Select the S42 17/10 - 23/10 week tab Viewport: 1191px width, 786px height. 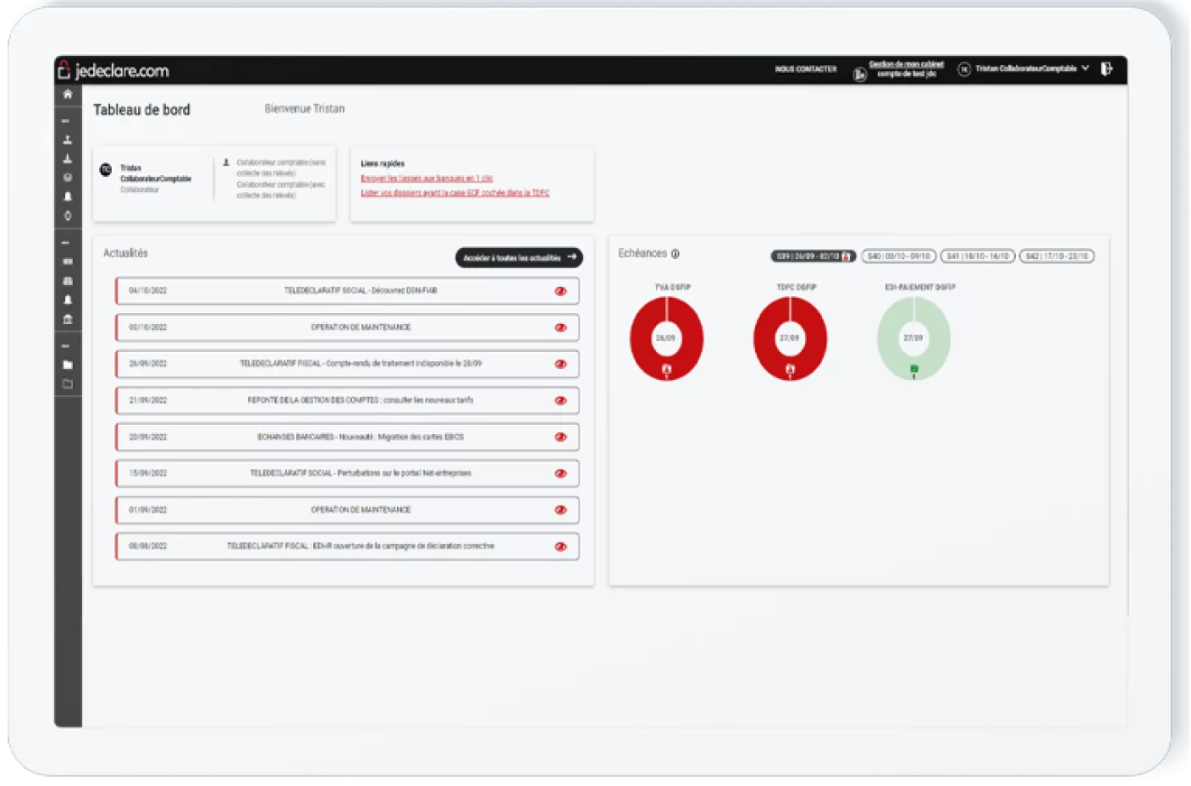(1057, 256)
